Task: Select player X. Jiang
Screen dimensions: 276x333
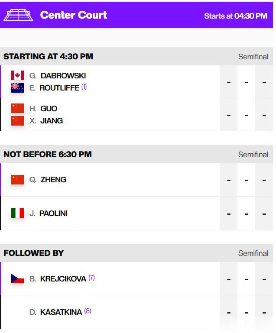Action: 46,121
